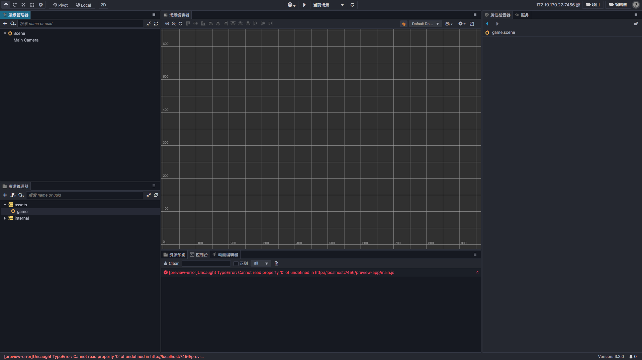Open the help question mark icon

(x=636, y=5)
